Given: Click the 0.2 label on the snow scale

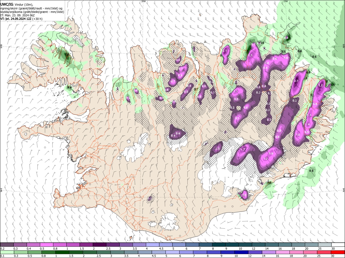Looking at the screenshot, I should (x=2, y=249).
